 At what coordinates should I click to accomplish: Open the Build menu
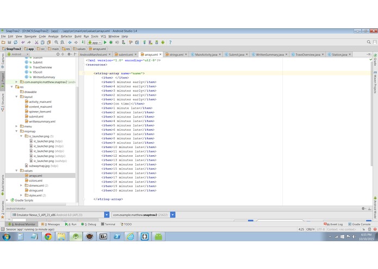pos(78,36)
